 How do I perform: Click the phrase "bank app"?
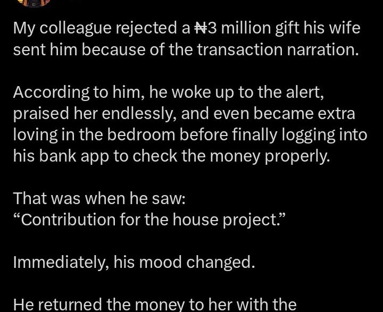(x=74, y=156)
